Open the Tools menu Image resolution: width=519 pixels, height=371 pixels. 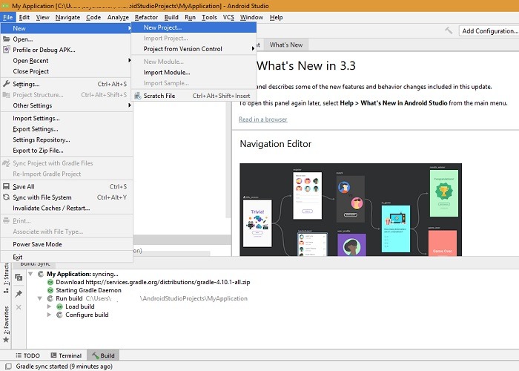coord(209,17)
